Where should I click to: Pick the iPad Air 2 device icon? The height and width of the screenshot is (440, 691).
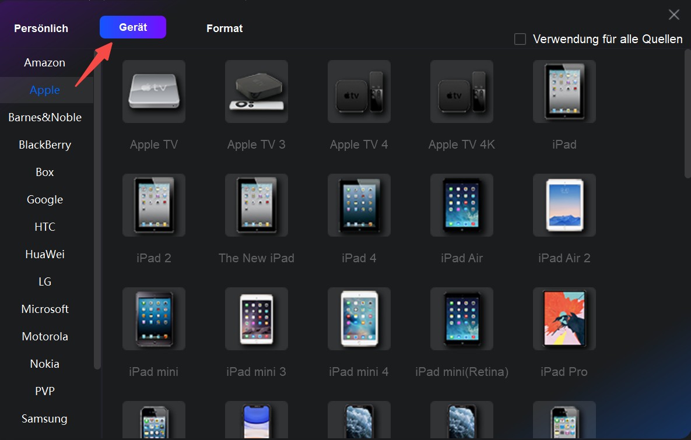click(564, 205)
